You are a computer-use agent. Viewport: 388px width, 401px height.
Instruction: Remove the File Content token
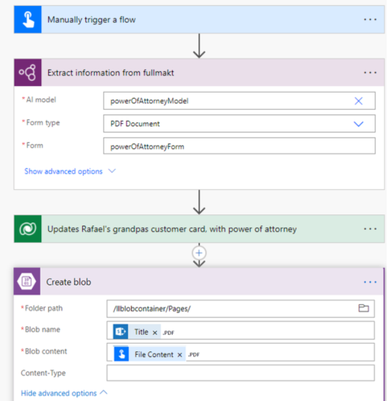[x=179, y=355]
